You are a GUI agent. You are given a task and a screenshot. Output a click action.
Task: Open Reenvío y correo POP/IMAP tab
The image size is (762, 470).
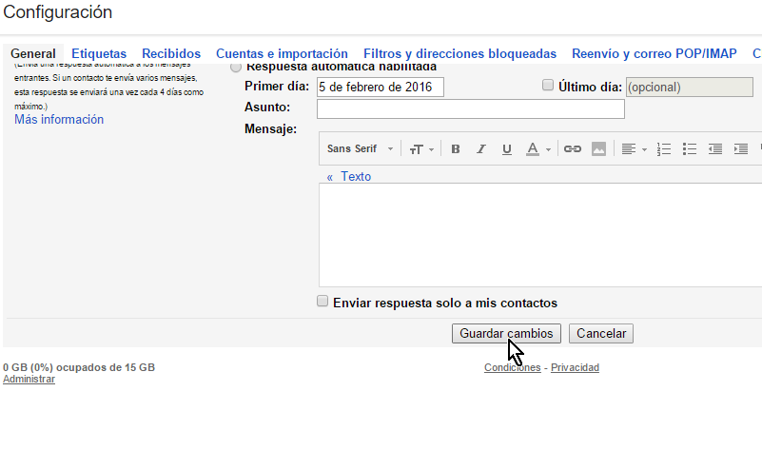655,53
